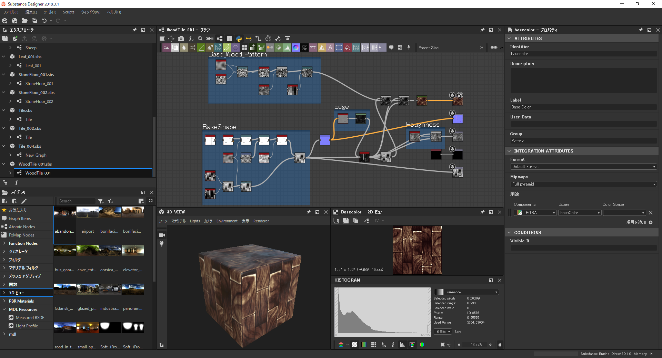Zoom out on the 2D view

(x=459, y=345)
